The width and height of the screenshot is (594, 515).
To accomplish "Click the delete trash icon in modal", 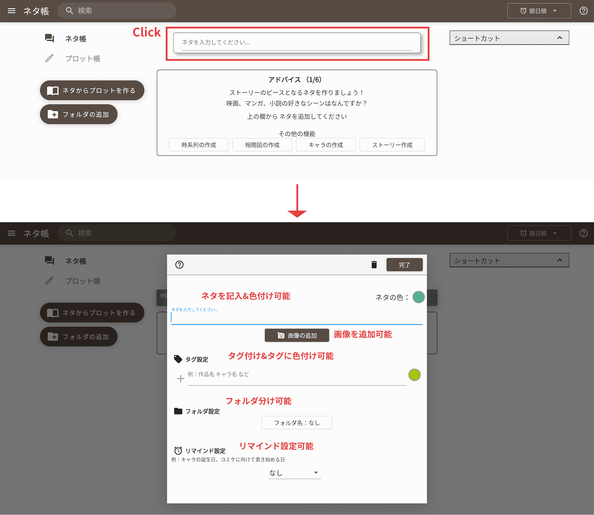I will 374,264.
